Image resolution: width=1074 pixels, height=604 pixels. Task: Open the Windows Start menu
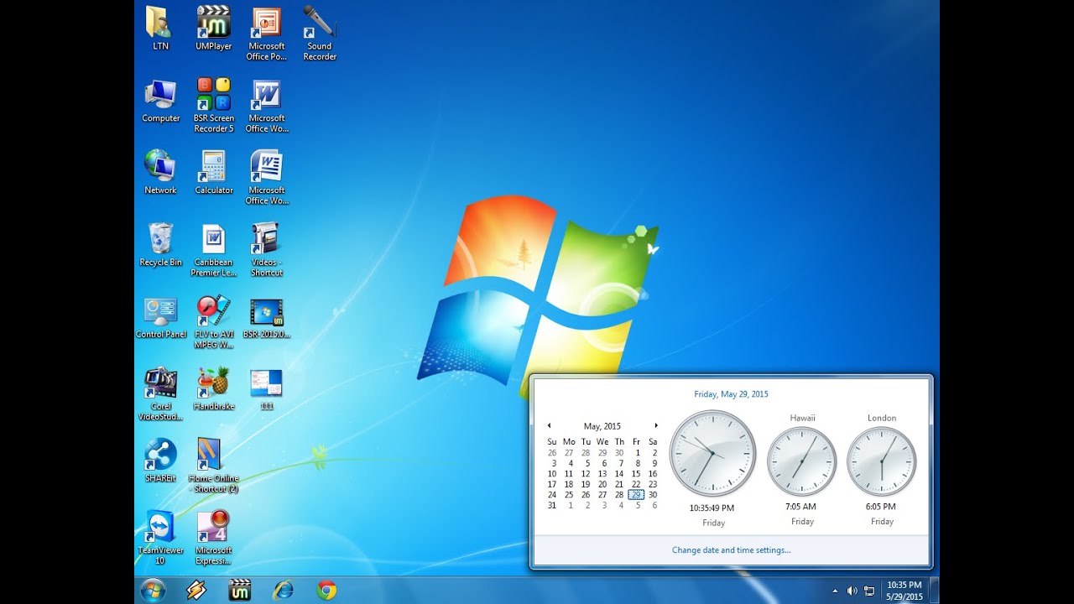click(x=153, y=590)
